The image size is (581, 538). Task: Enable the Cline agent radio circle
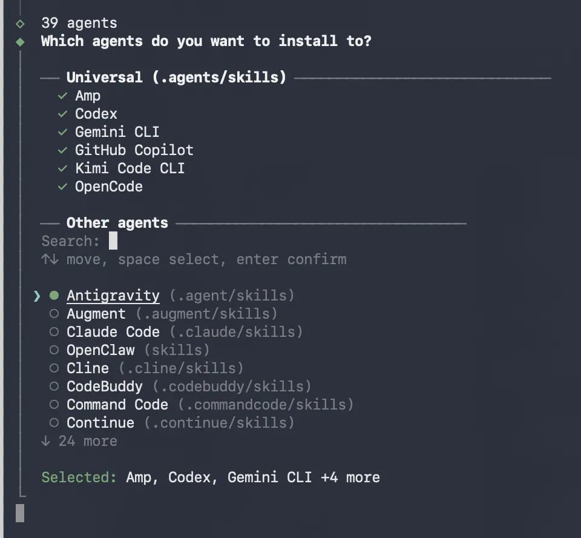click(x=54, y=368)
